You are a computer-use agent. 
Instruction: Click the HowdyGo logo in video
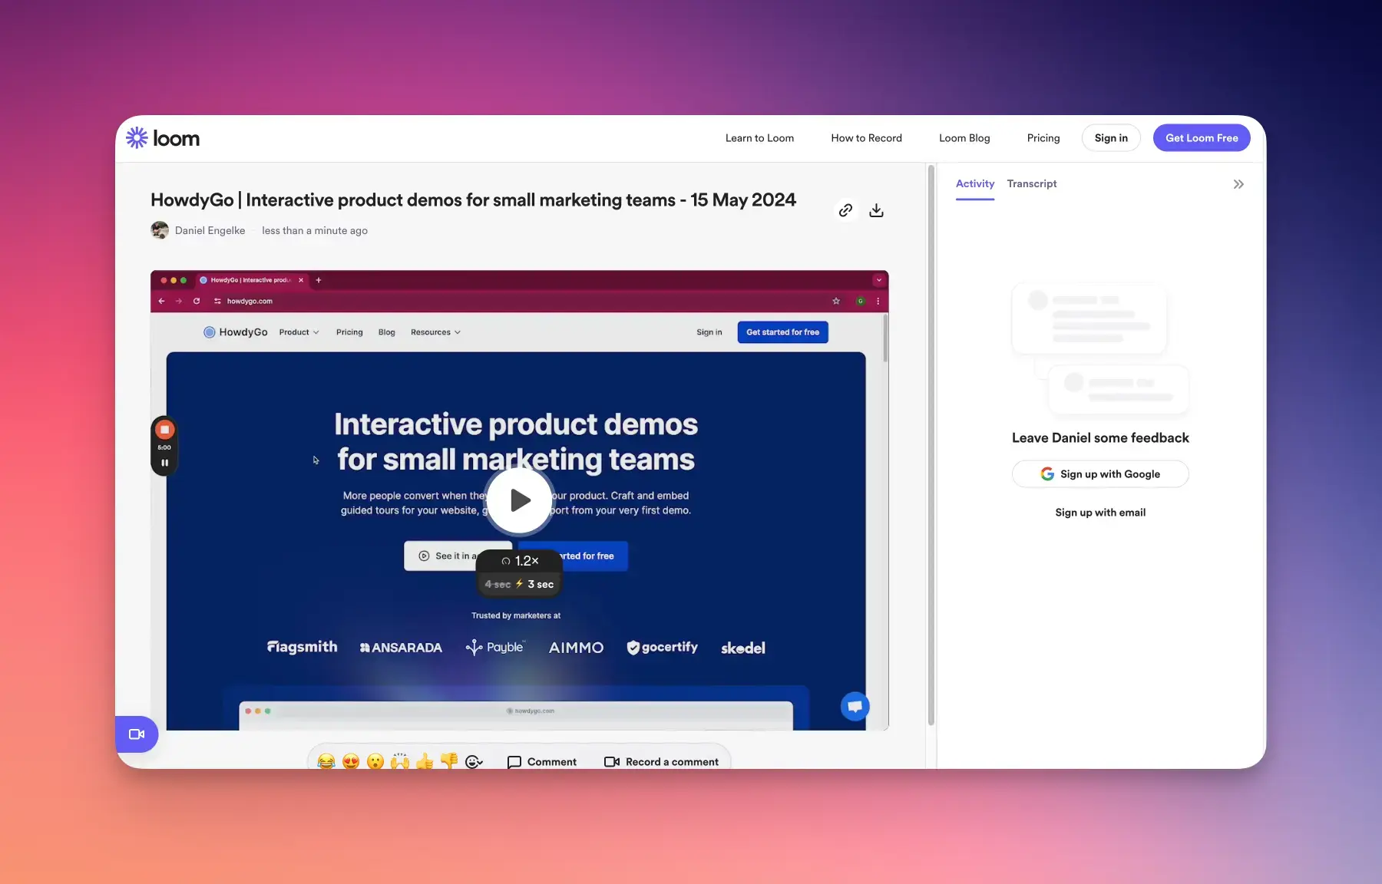click(235, 332)
